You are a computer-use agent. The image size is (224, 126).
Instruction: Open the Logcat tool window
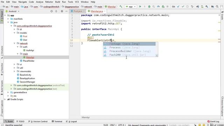pyautogui.click(x=71, y=121)
